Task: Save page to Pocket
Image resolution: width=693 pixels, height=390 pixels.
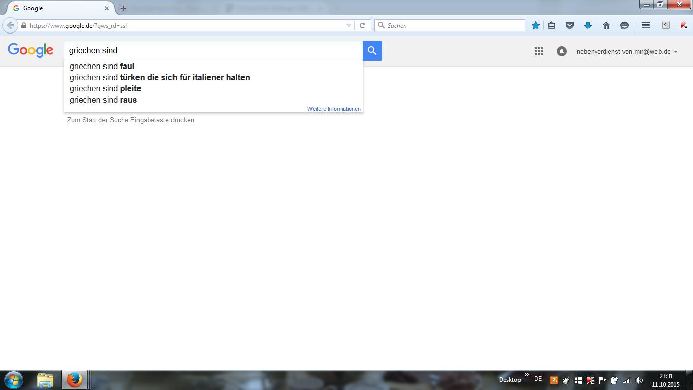Action: [570, 25]
